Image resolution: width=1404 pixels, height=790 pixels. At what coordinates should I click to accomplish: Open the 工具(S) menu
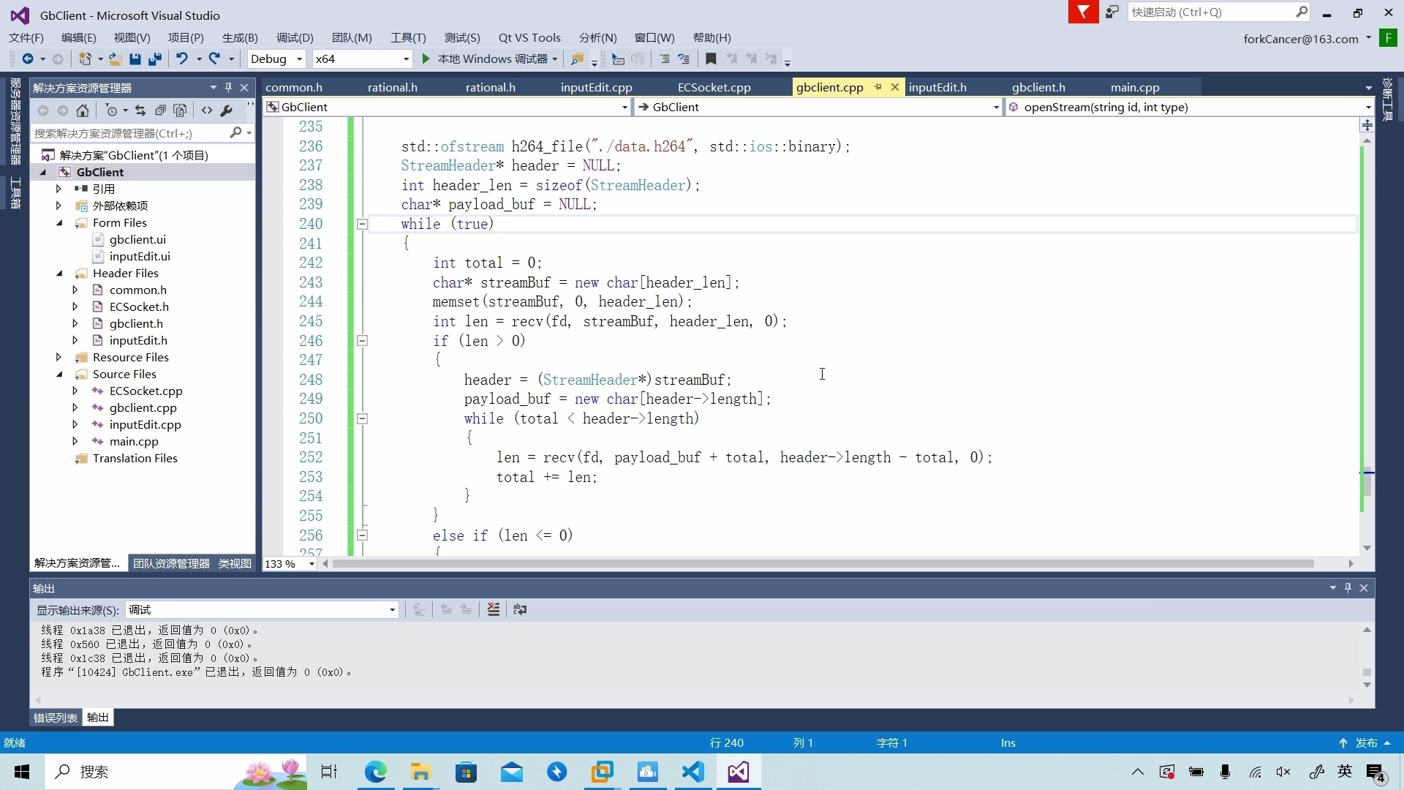click(407, 37)
